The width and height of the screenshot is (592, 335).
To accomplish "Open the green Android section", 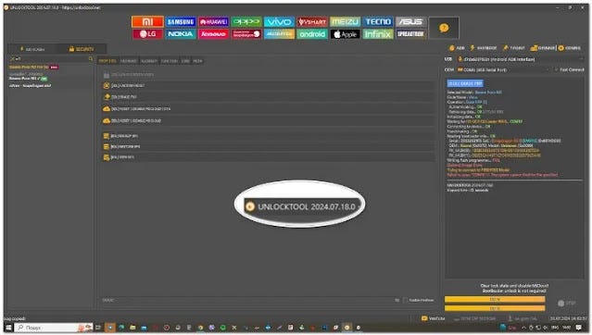I will (312, 34).
